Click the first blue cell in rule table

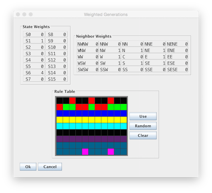click(x=60, y=113)
